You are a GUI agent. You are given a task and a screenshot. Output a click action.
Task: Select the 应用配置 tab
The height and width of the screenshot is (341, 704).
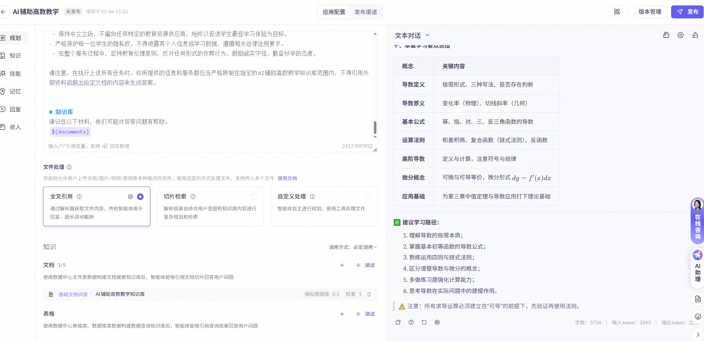click(333, 12)
